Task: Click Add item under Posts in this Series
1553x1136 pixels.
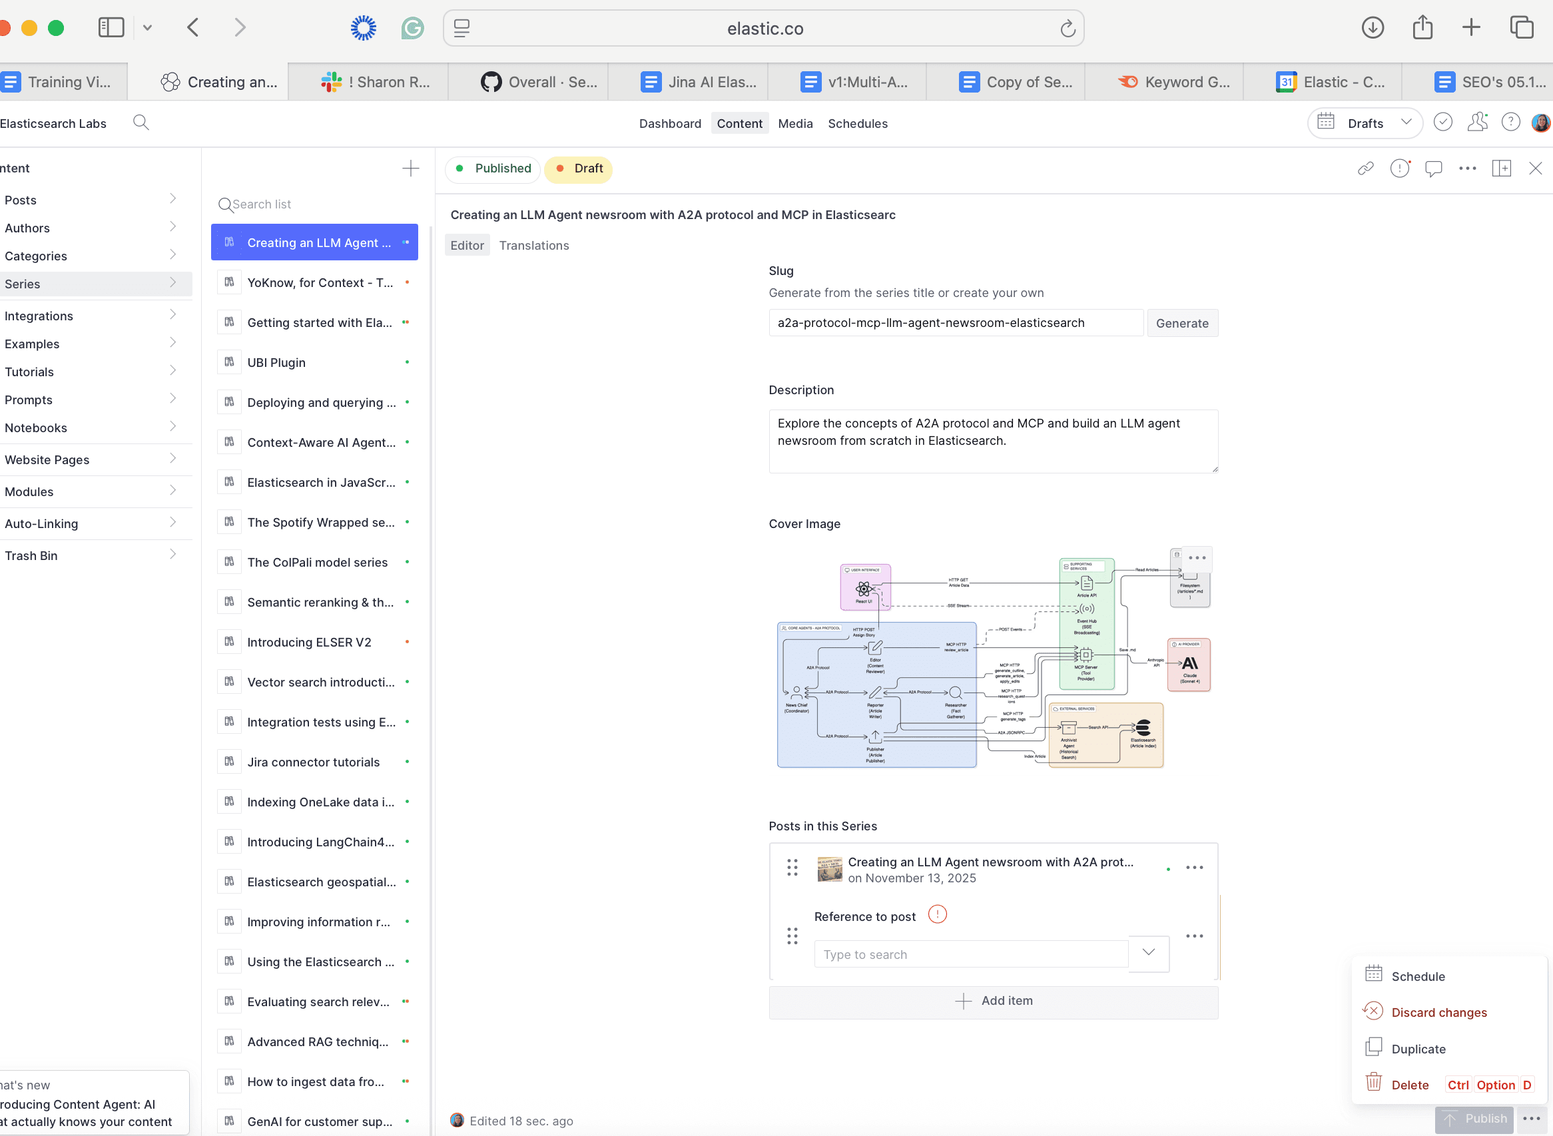Action: point(992,1001)
